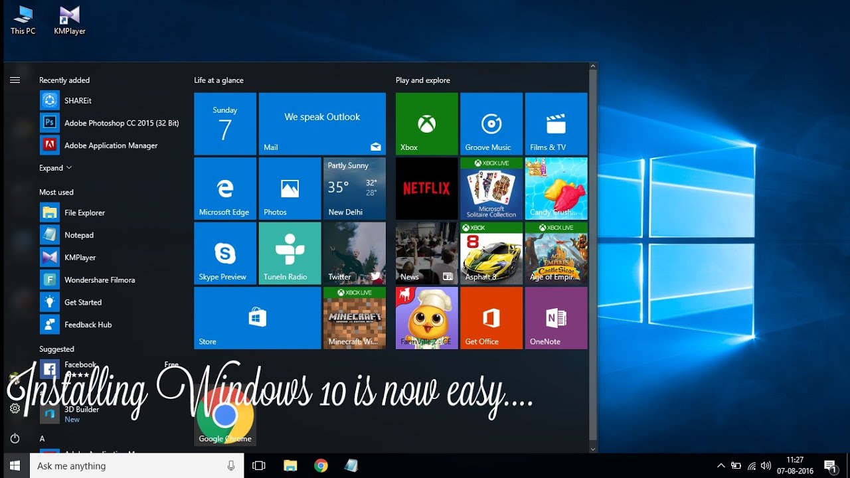Click the Ask me anything search box

(137, 466)
